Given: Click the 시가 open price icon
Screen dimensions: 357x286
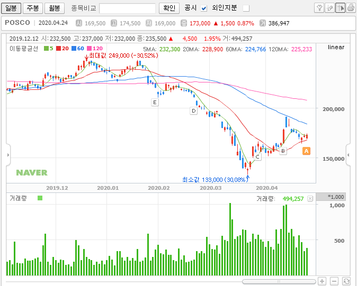Looking at the screenshot, I should tap(79, 23).
